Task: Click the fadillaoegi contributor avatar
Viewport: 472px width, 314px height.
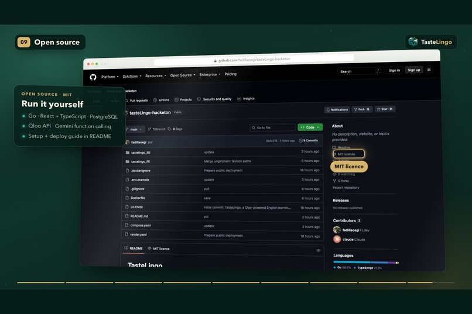Action: 337,230
